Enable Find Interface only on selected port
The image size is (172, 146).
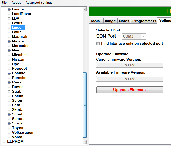(98, 44)
